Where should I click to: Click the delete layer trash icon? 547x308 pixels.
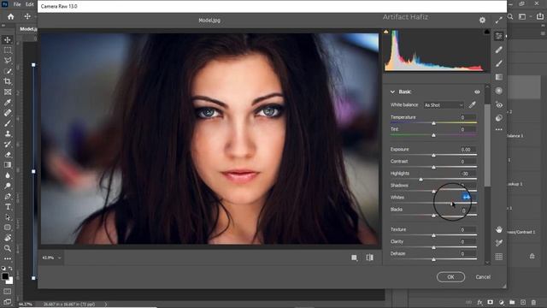(x=533, y=302)
